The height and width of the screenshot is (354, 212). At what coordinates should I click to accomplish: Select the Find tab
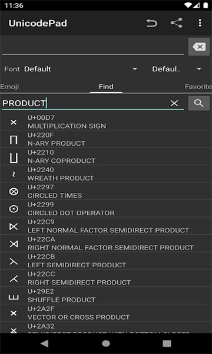[106, 87]
